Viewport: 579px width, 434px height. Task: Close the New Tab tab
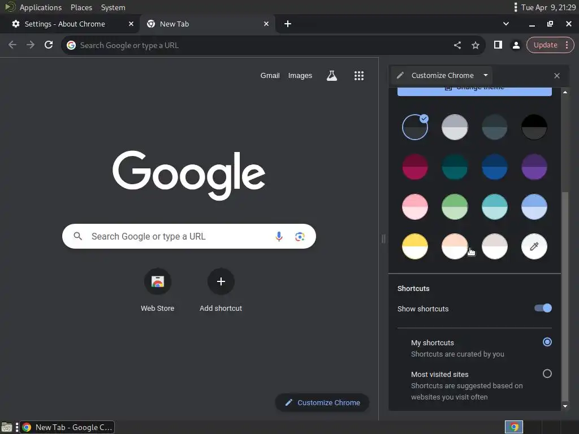coord(266,24)
